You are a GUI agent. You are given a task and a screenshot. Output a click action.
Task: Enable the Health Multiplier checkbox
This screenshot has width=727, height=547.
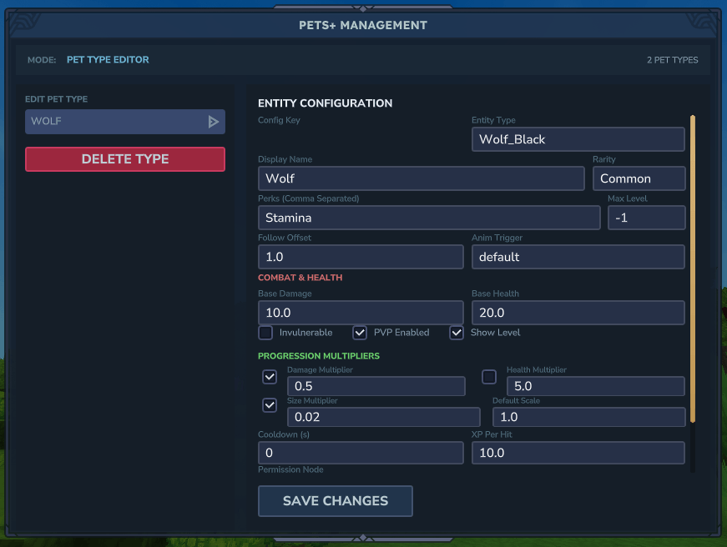(489, 377)
